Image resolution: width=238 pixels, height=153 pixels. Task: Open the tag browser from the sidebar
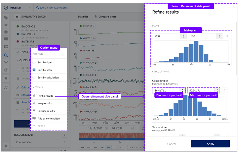pyautogui.click(x=6, y=18)
